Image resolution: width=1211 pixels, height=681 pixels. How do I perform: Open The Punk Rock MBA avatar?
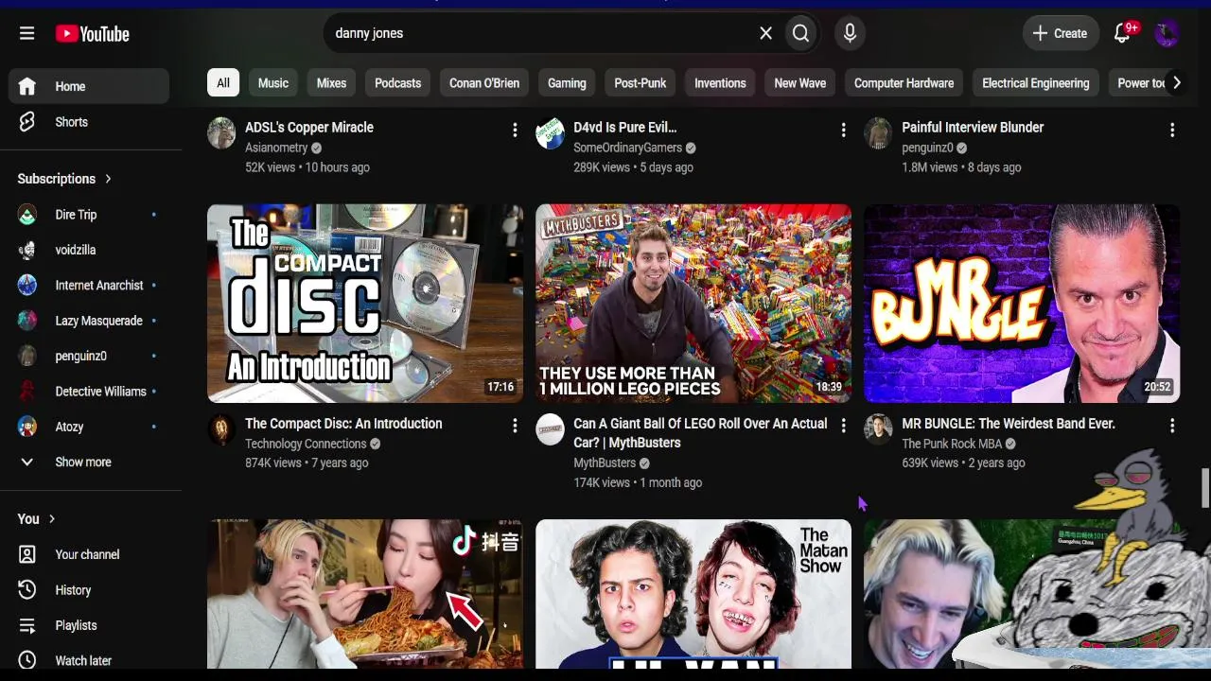coord(878,429)
